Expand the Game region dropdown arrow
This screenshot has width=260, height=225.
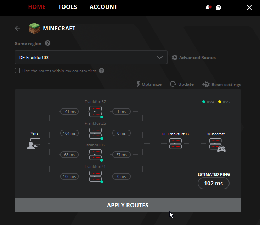coord(160,57)
